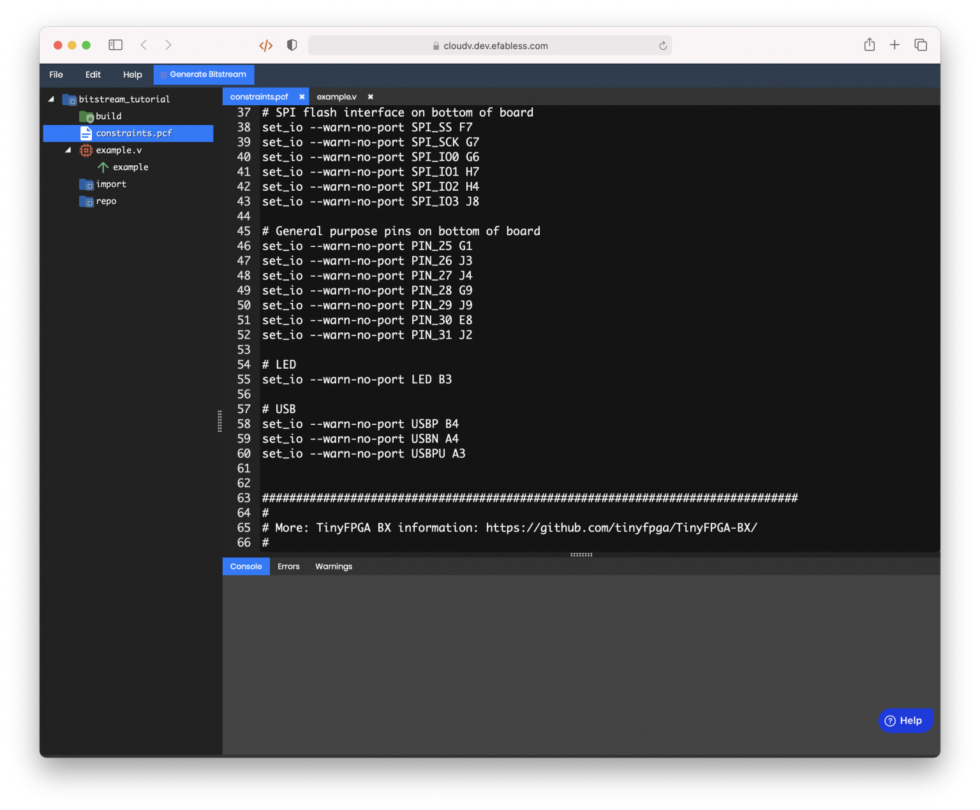Image resolution: width=980 pixels, height=810 pixels.
Task: Open a new tab with plus icon
Action: pyautogui.click(x=895, y=45)
